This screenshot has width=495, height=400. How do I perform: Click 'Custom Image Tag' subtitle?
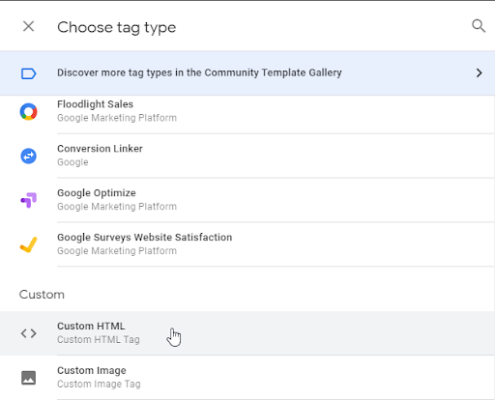[99, 384]
